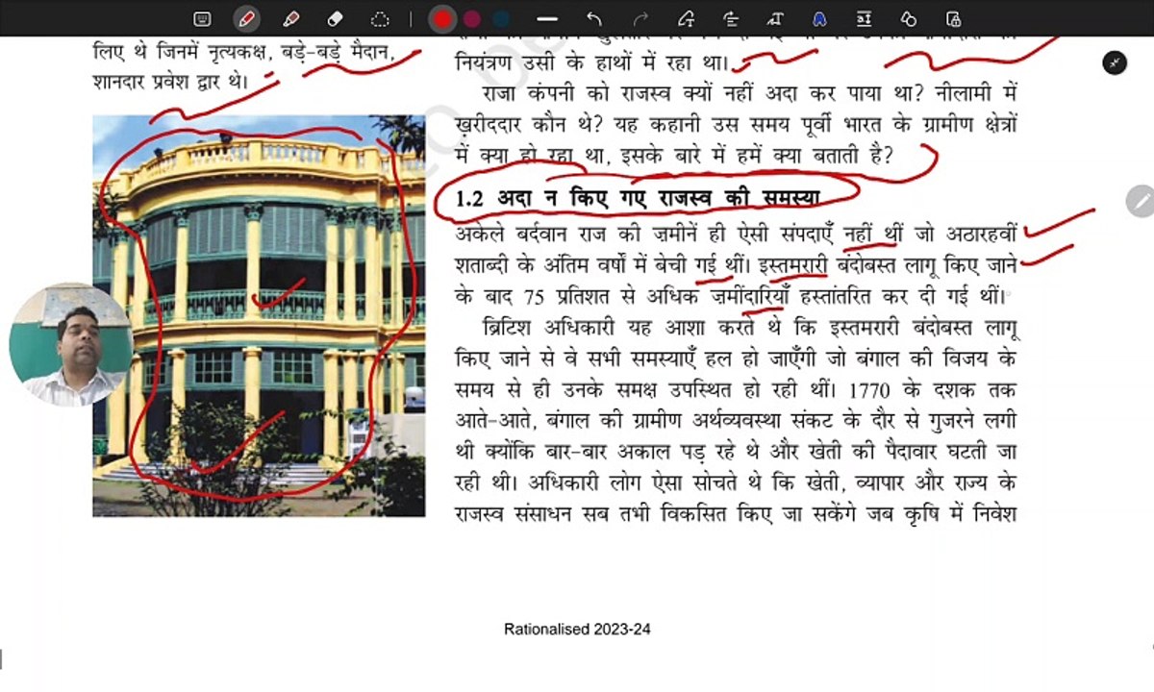Select the red pen tool

click(x=246, y=18)
